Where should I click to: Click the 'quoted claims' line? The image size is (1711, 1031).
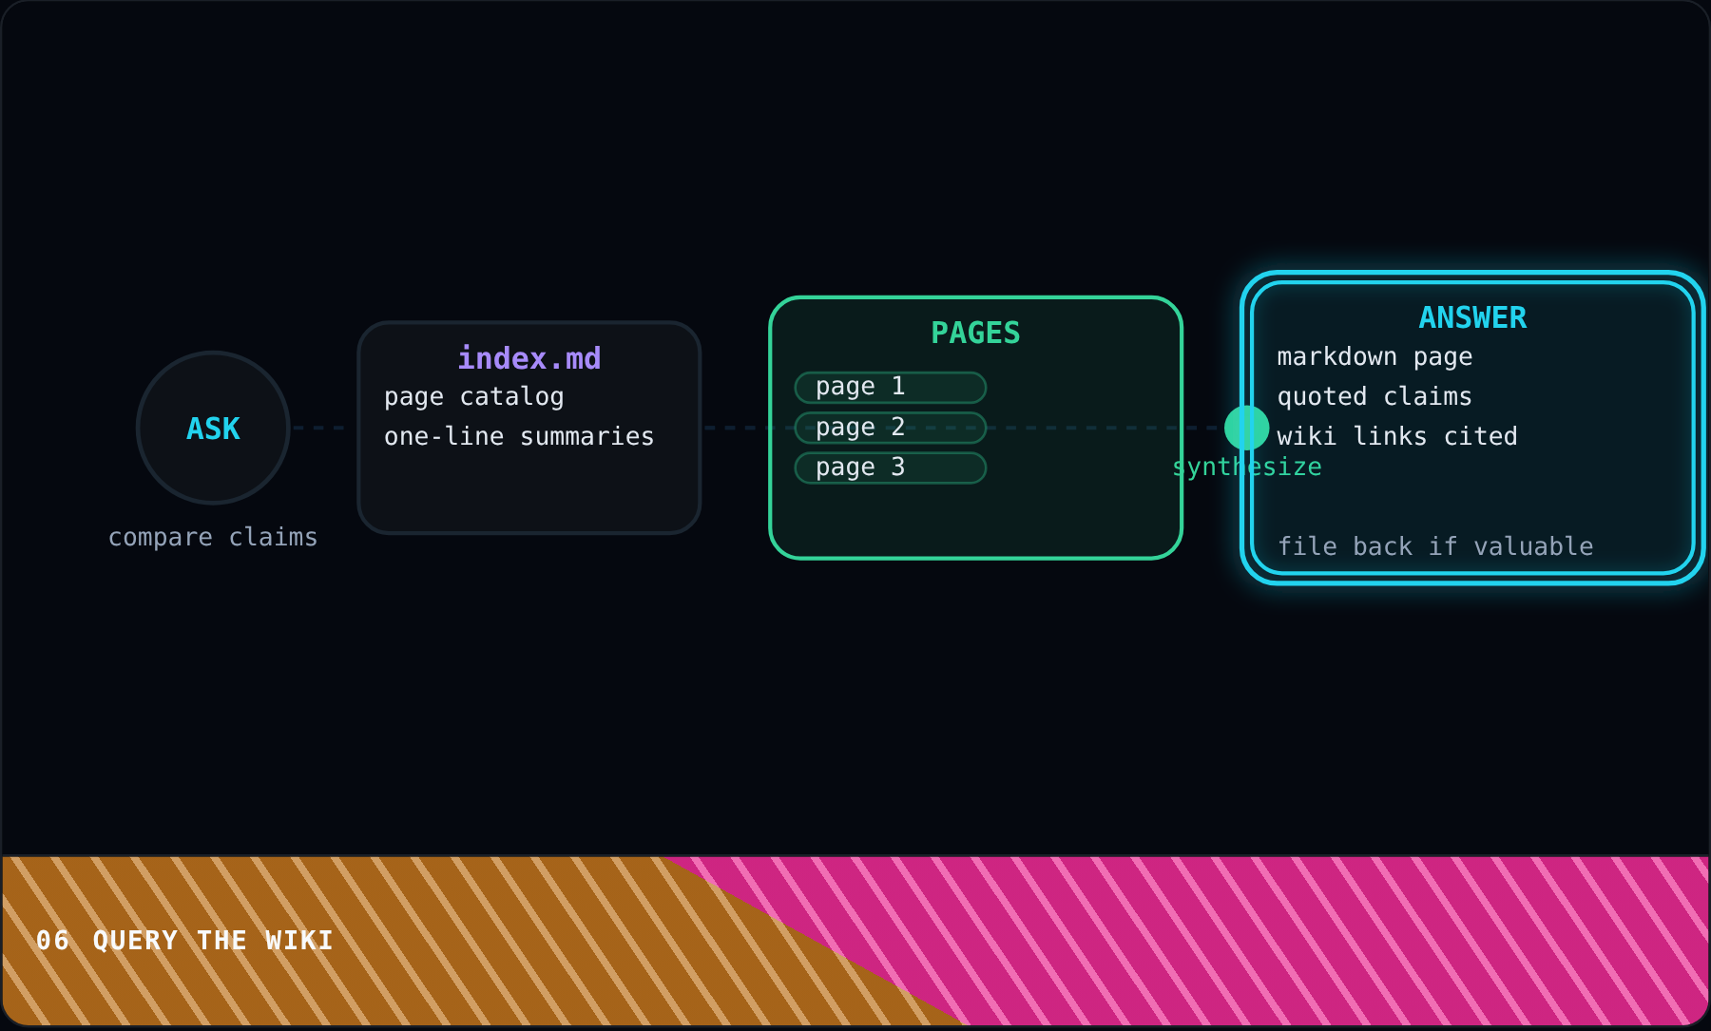[1375, 396]
